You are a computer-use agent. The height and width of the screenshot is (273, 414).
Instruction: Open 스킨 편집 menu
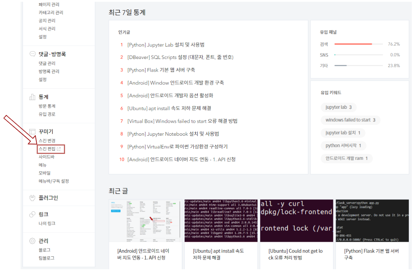[47, 149]
